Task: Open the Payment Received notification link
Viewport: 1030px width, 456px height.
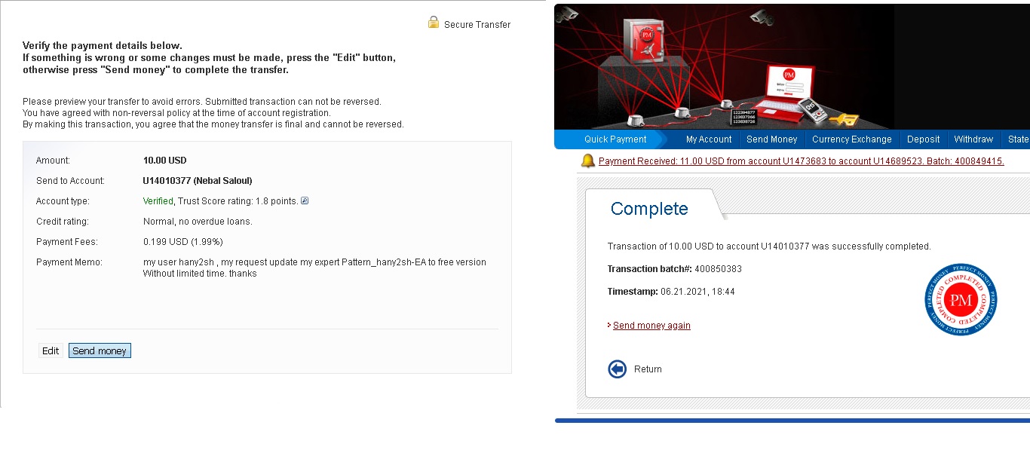Action: coord(802,161)
